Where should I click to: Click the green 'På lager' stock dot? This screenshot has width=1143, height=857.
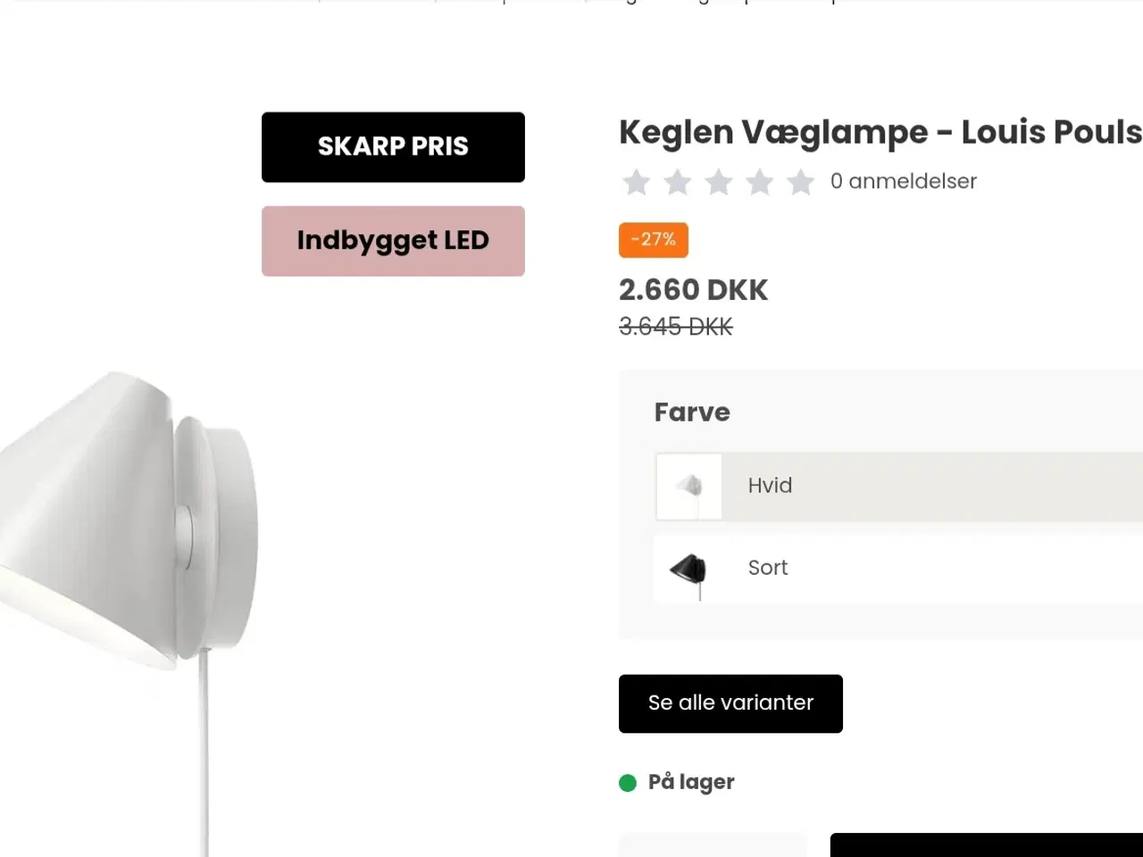tap(629, 782)
